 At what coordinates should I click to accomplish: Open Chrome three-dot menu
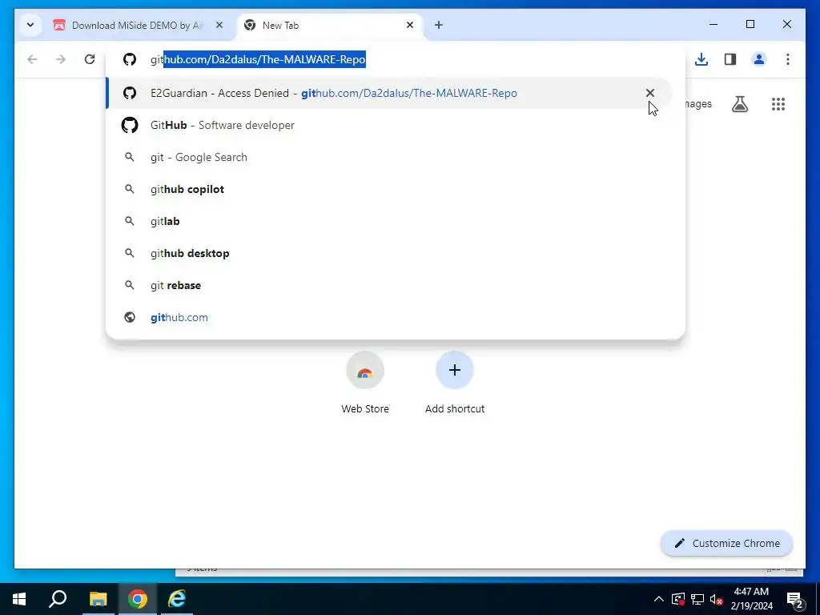tap(788, 59)
